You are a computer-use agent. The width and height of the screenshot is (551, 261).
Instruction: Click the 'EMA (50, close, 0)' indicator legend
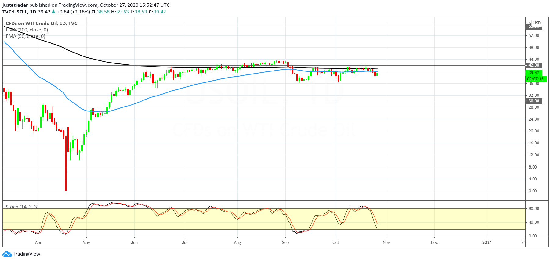coord(26,36)
